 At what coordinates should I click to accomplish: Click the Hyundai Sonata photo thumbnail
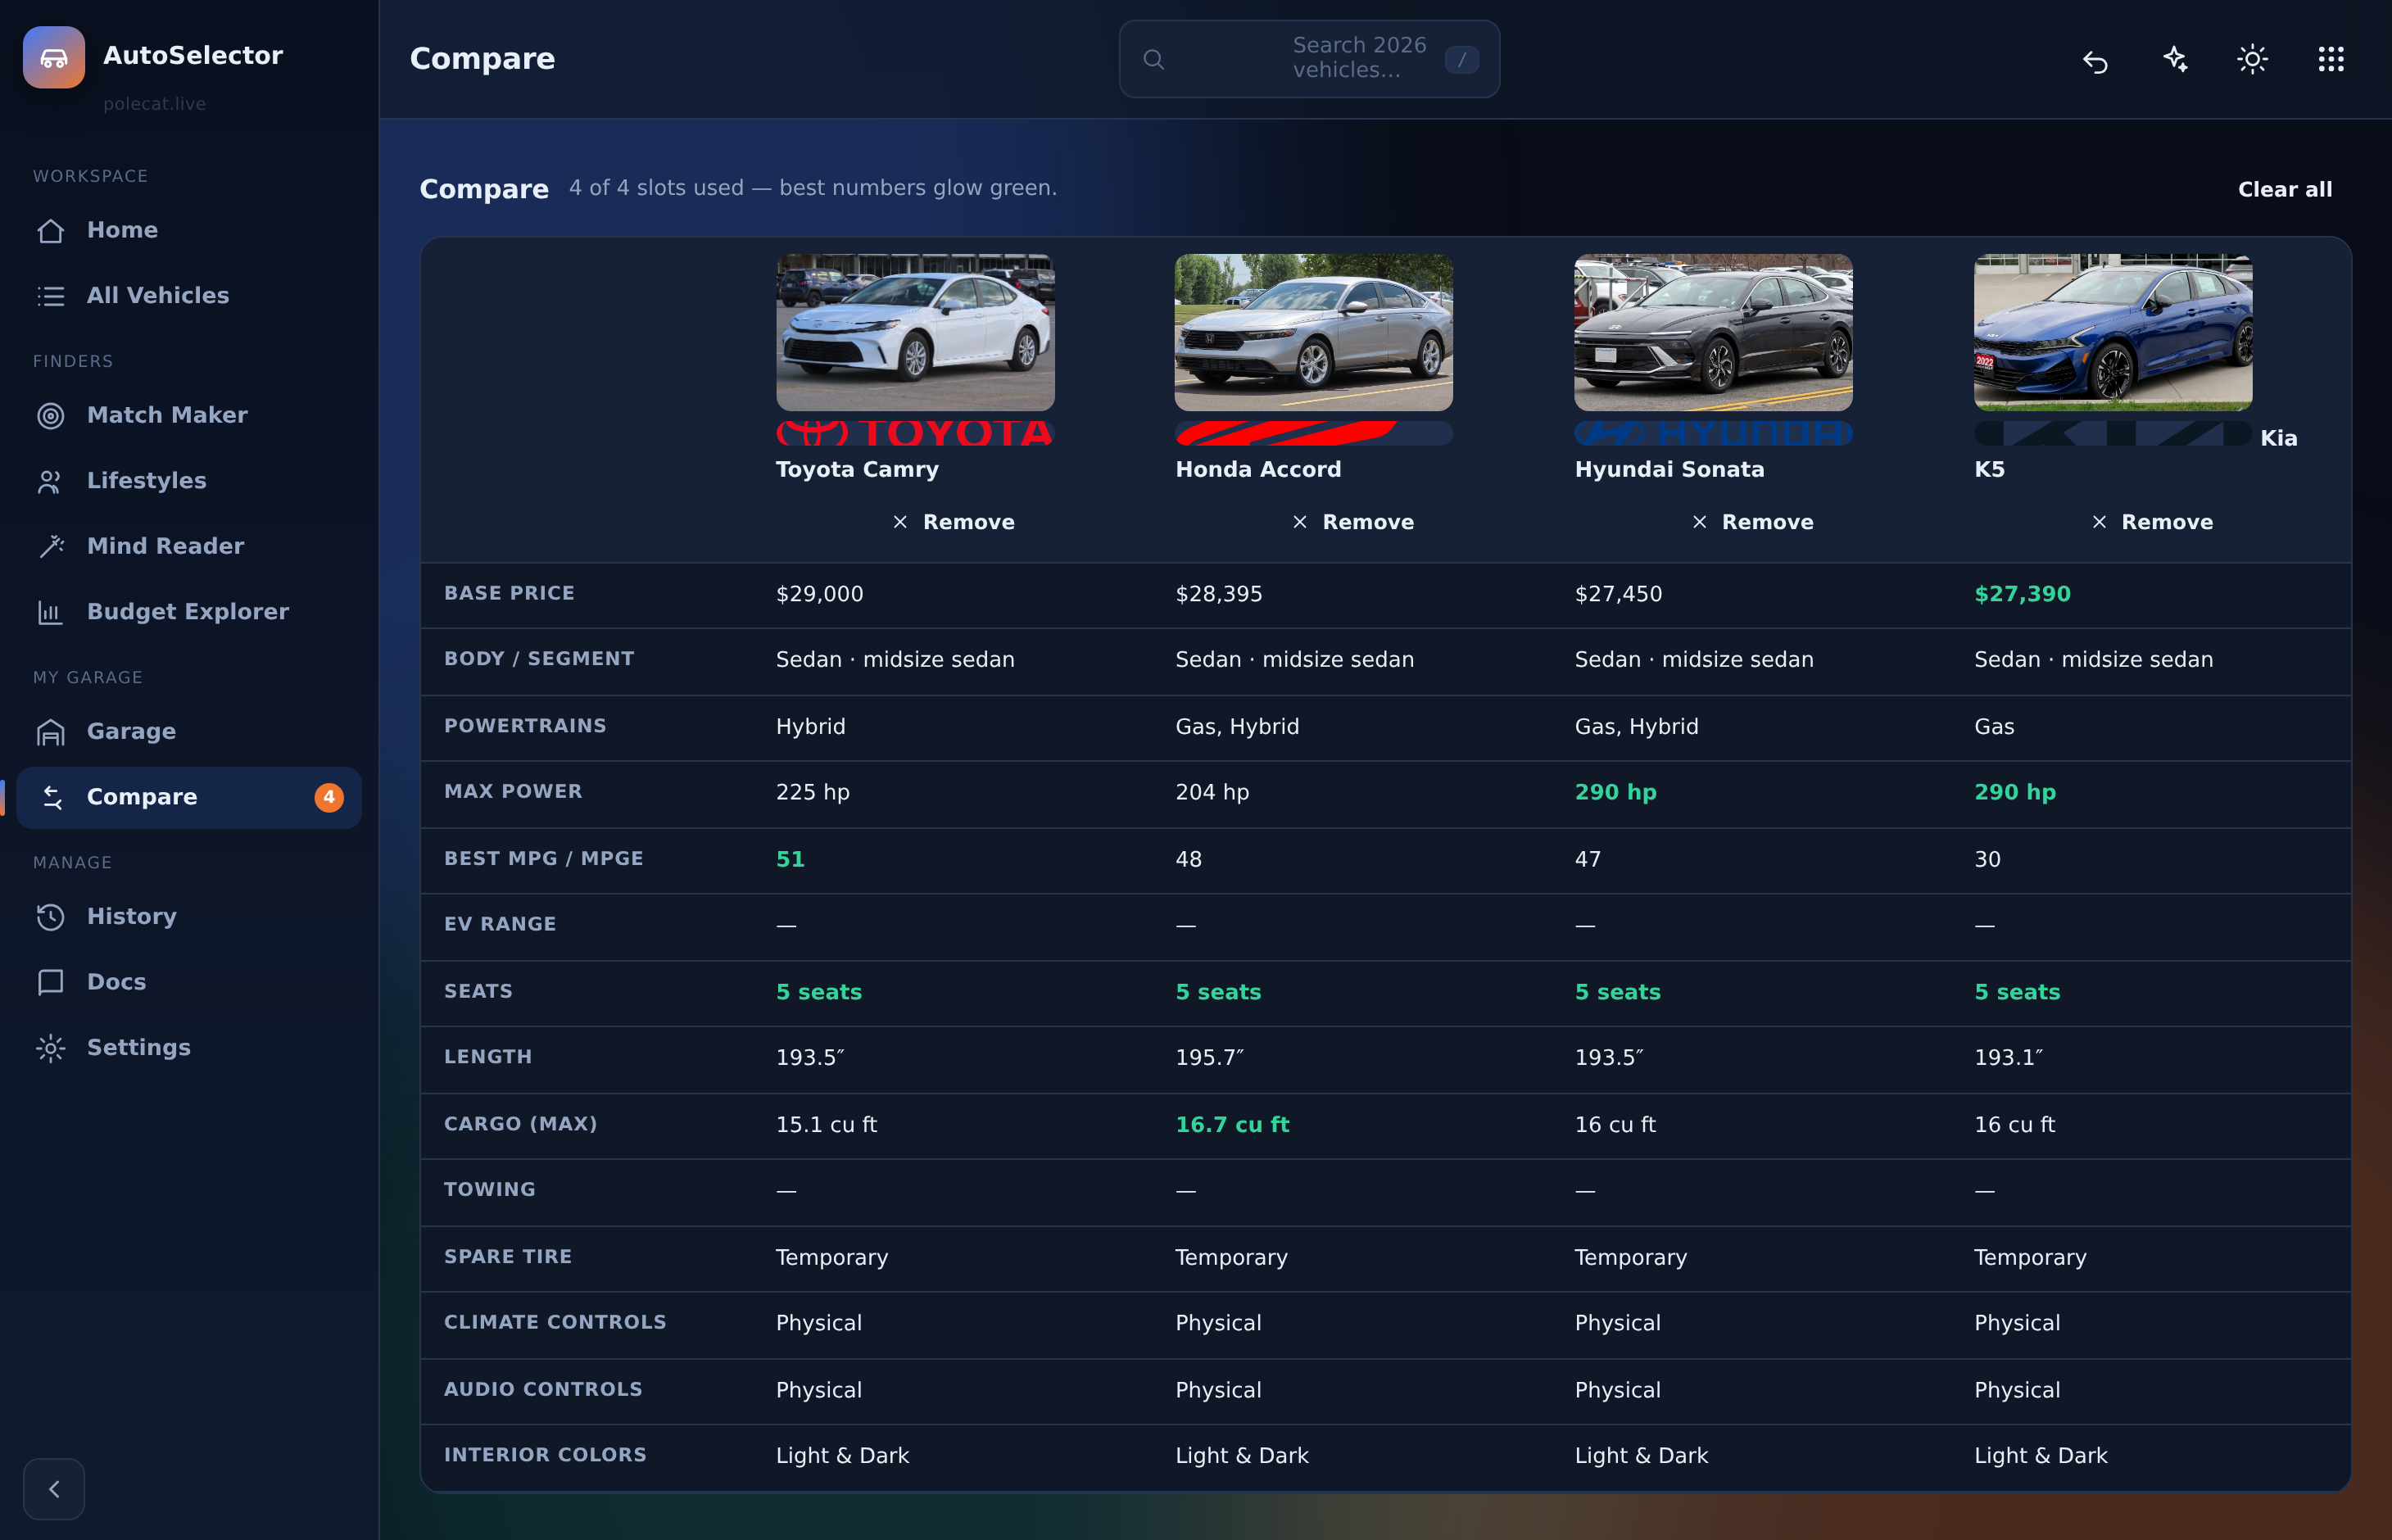coord(1713,332)
